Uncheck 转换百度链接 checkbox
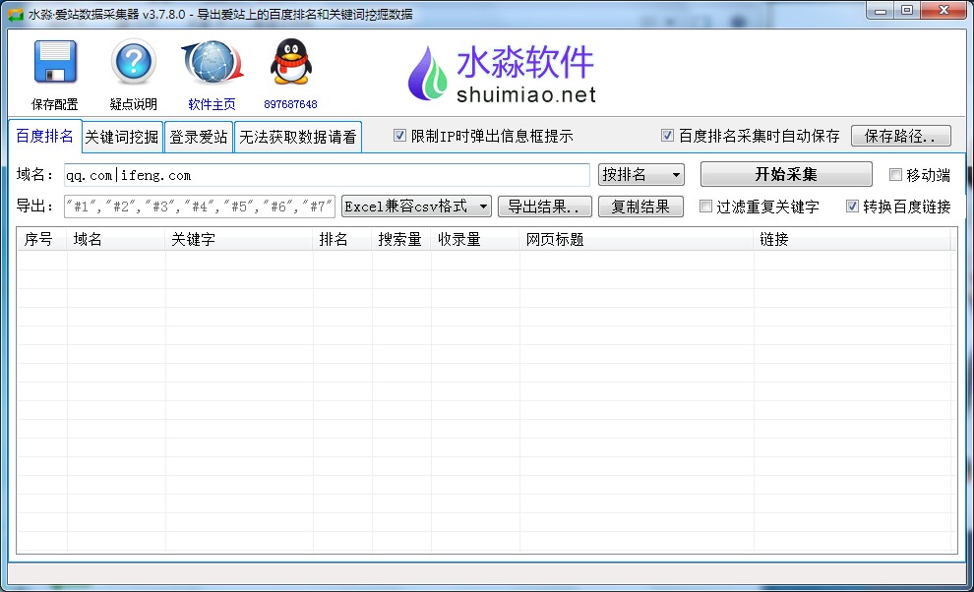974x592 pixels. [x=852, y=207]
